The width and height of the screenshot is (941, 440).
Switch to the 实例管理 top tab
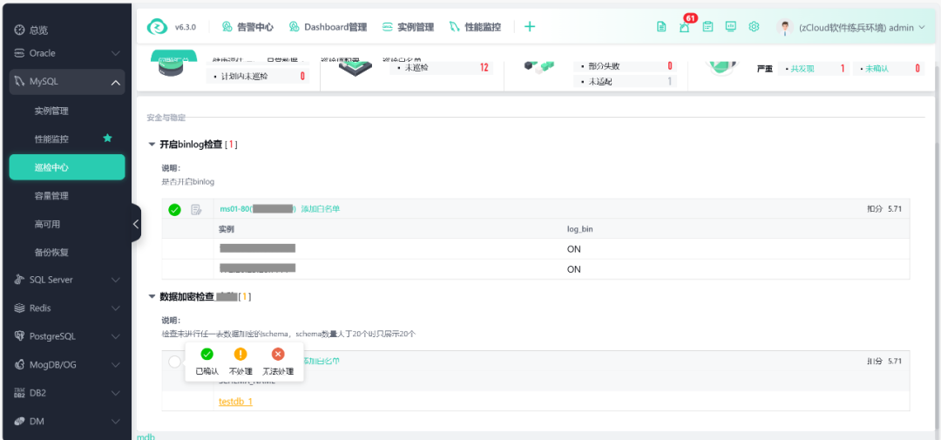408,26
